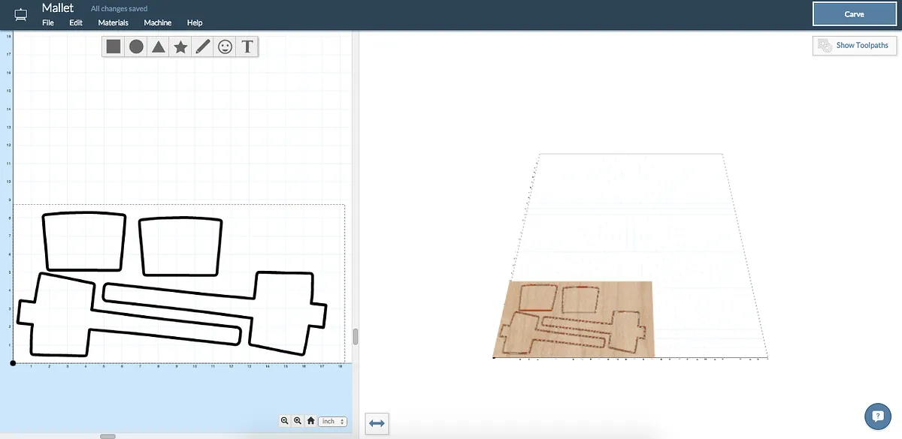Open the Machine menu

point(157,23)
